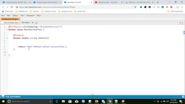Open the Debug menu
The height and width of the screenshot is (104, 185).
coord(15,16)
